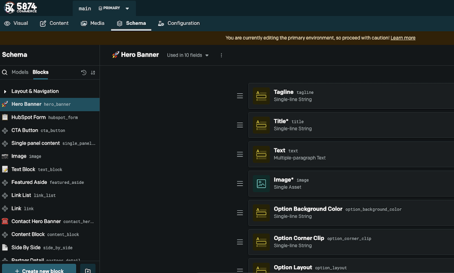Click the block icon beside CTA Button
This screenshot has width=454, height=273.
click(5, 130)
